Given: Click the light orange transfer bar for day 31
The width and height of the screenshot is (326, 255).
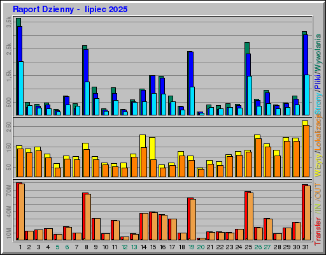Looking at the screenshot, I should (x=308, y=213).
